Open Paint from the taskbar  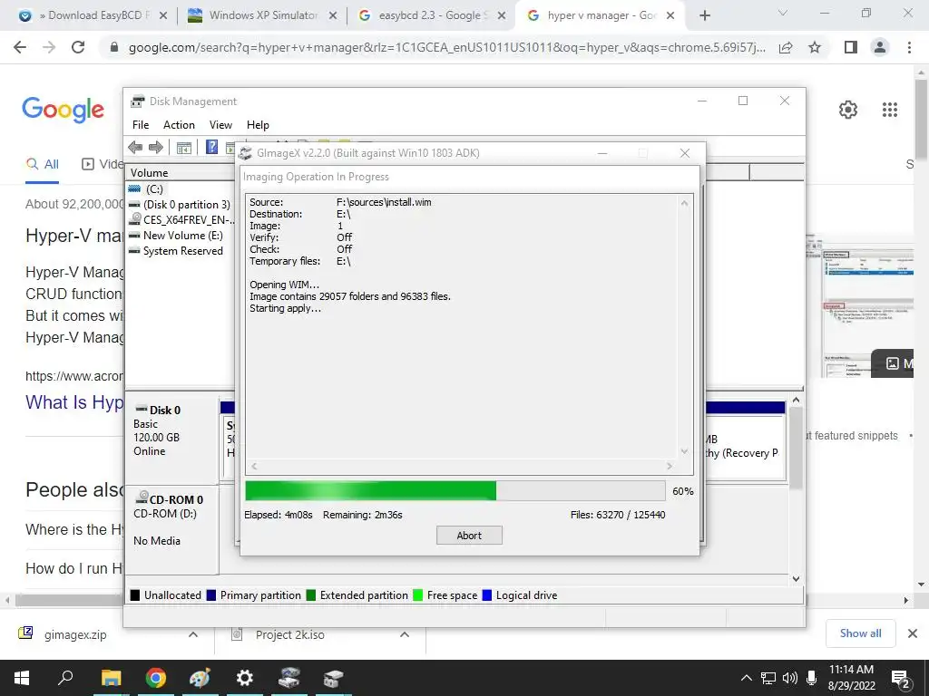coord(200,678)
